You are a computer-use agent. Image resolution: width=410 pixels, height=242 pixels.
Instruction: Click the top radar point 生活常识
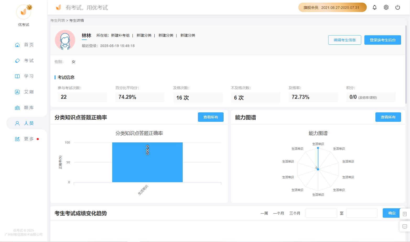coord(318,148)
